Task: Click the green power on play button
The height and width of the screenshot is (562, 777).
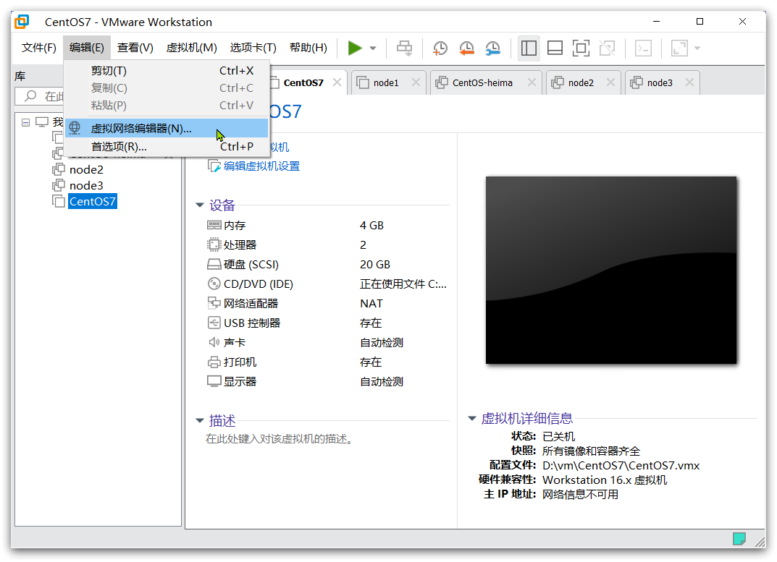Action: tap(355, 48)
